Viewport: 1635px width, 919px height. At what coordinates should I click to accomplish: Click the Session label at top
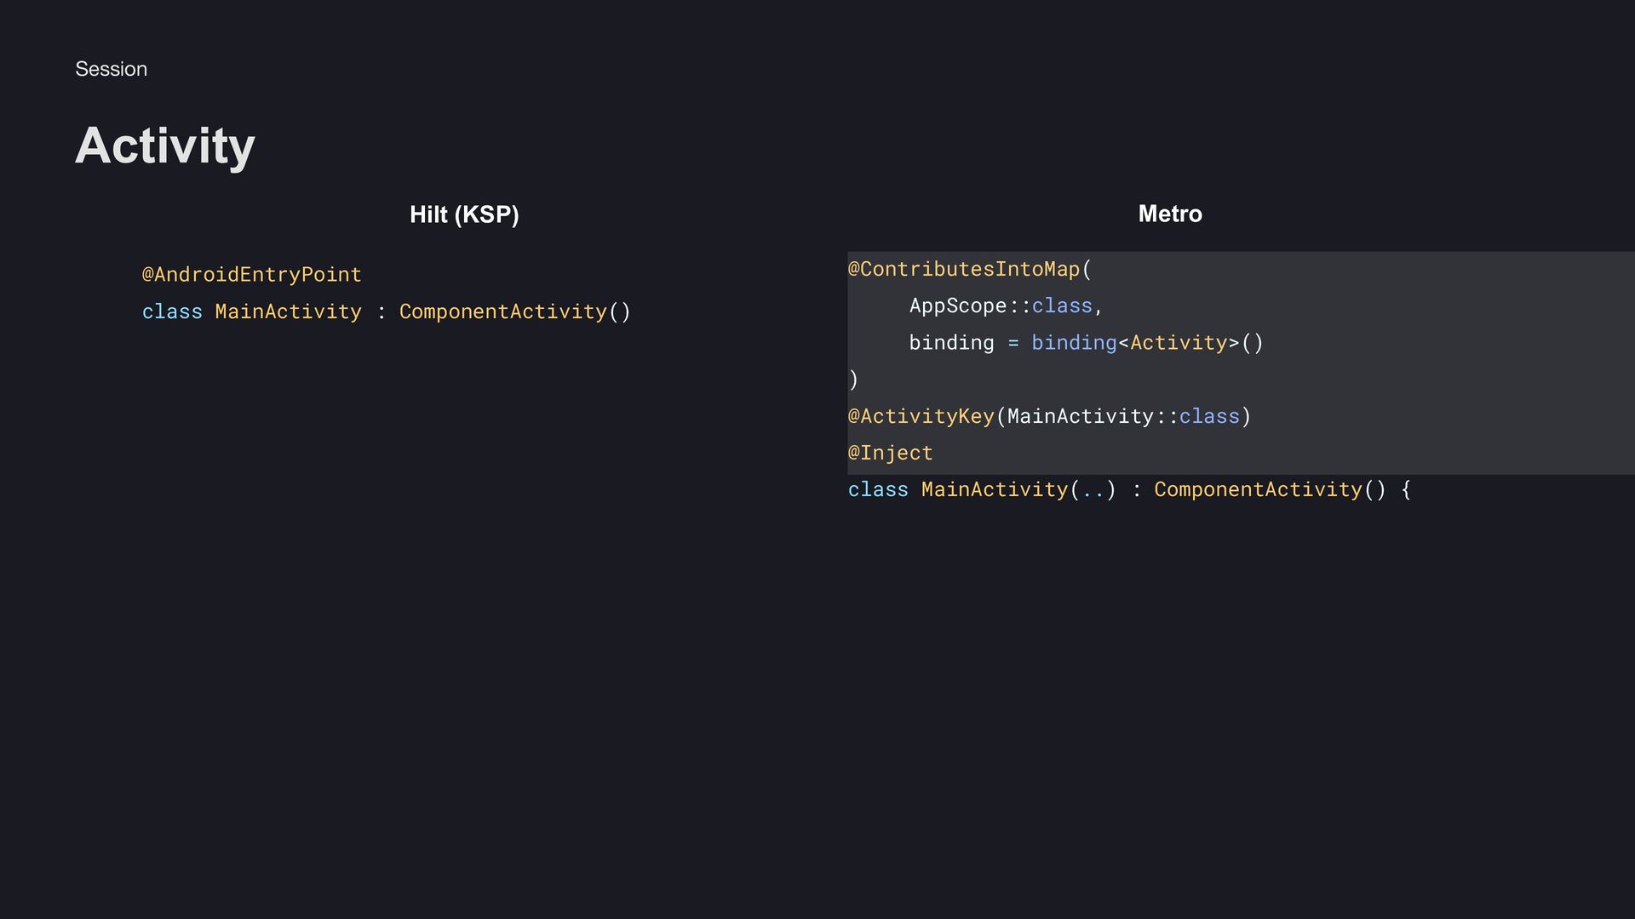click(x=111, y=69)
